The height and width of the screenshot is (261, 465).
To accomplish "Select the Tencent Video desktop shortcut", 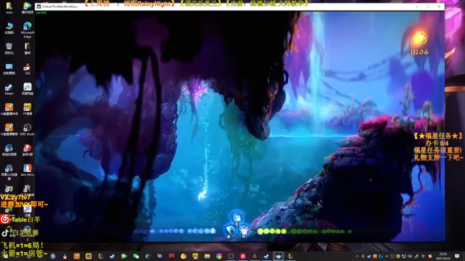I will 27,8.
